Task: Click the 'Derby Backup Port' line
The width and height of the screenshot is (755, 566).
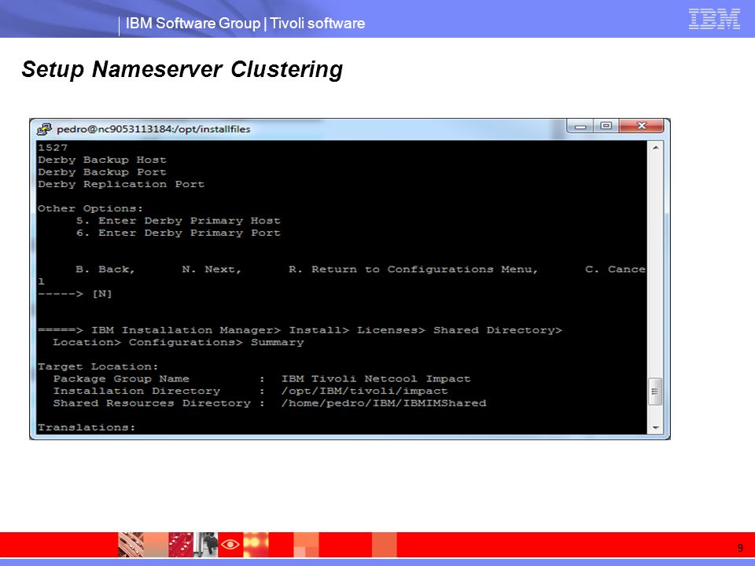Action: click(x=102, y=172)
